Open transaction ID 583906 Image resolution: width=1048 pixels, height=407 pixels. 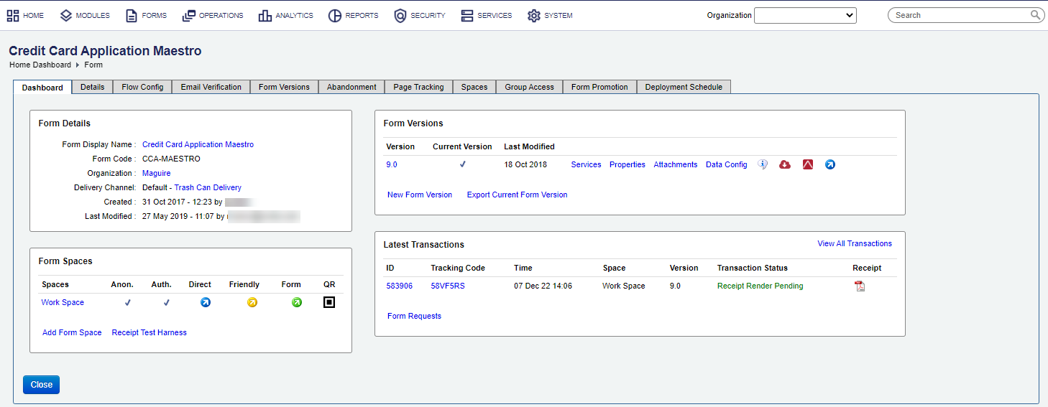click(399, 286)
